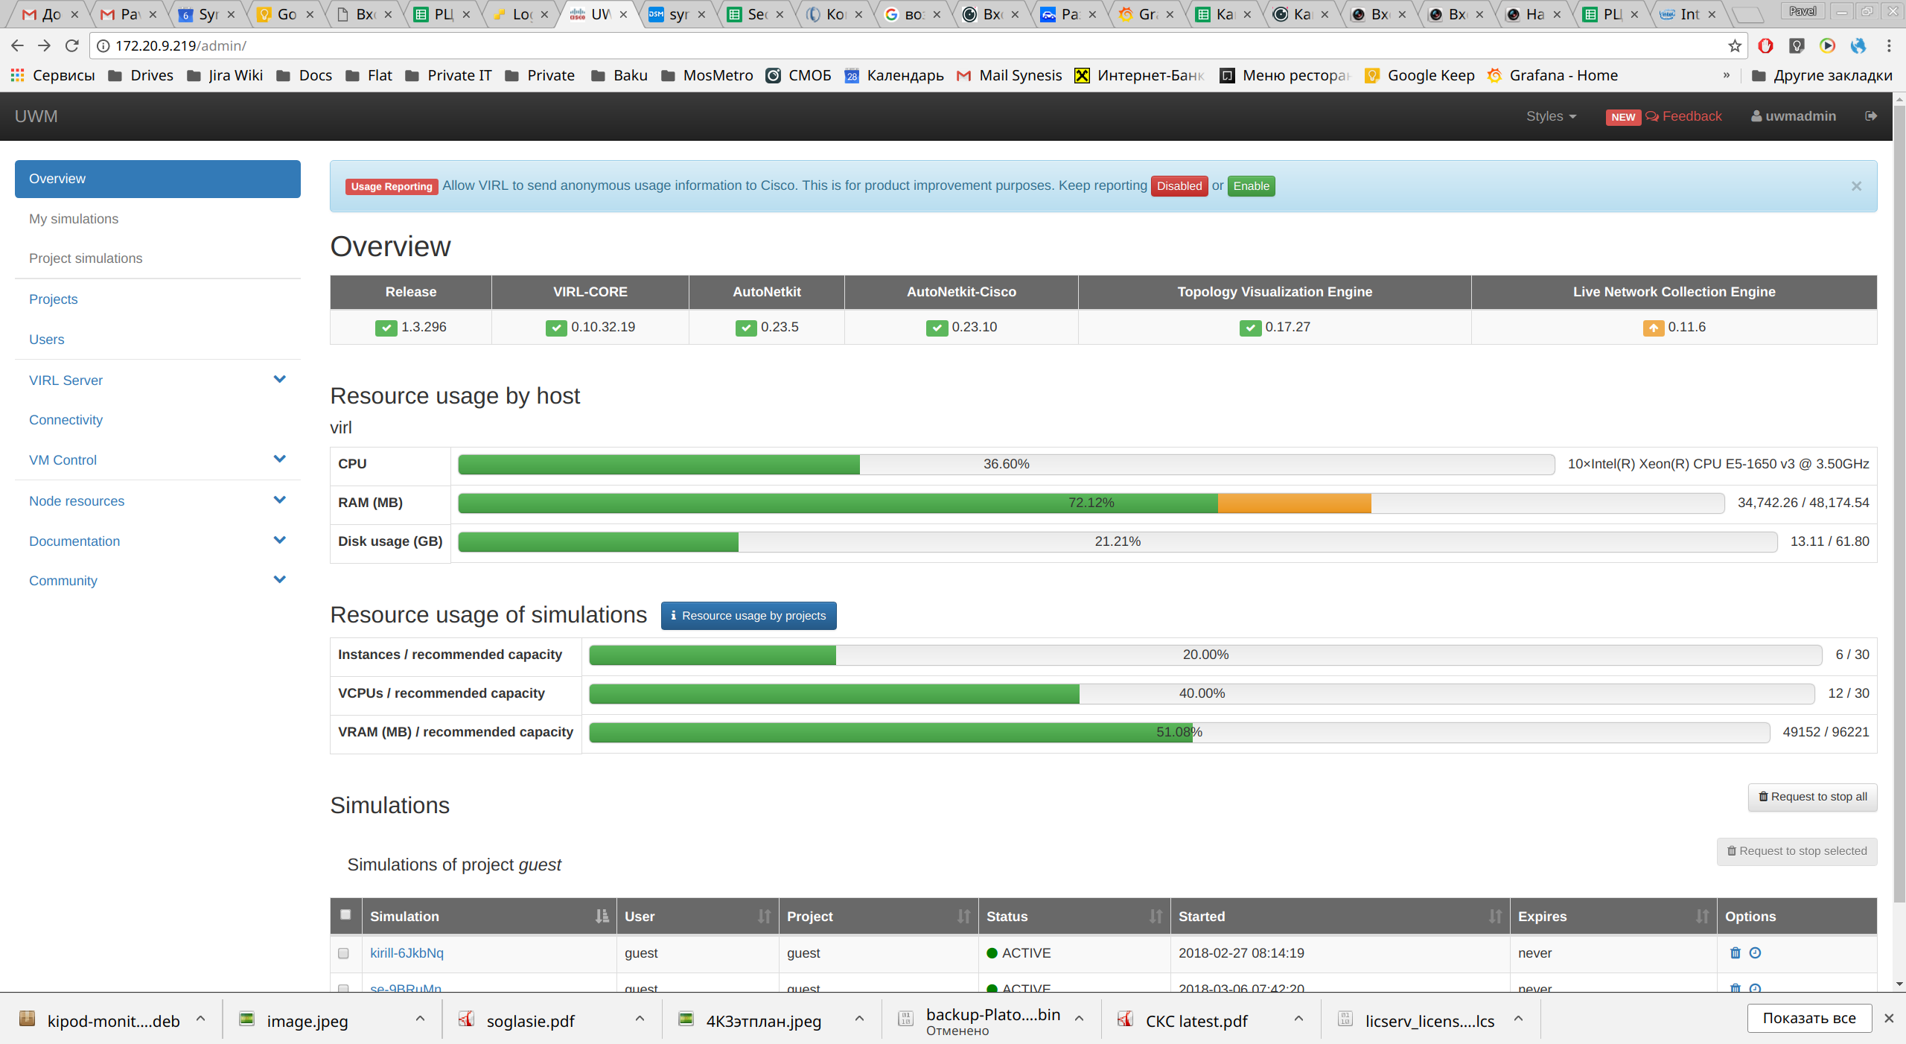This screenshot has width=1906, height=1044.
Task: Reload the page with the browser refresh icon
Action: pyautogui.click(x=72, y=46)
